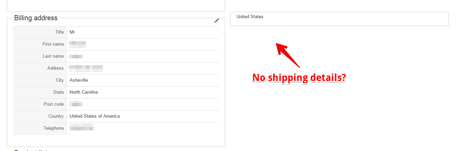Click "United States of America" country value
This screenshot has height=151, width=457.
tap(95, 116)
